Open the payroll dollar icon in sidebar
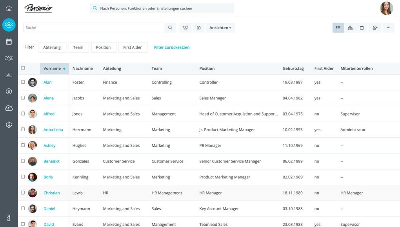Image resolution: width=400 pixels, height=227 pixels. (9, 91)
